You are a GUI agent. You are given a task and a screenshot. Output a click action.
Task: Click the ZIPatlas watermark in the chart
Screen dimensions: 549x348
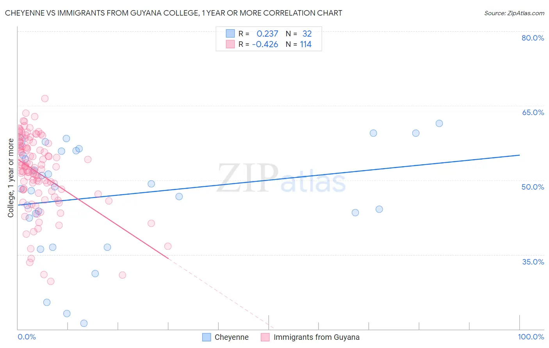[281, 179]
